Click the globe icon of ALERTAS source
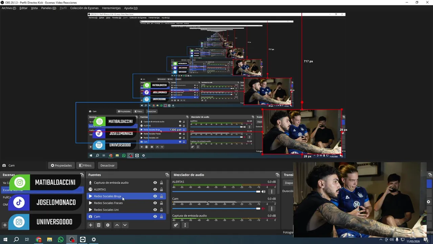The width and height of the screenshot is (433, 244). pyautogui.click(x=90, y=189)
